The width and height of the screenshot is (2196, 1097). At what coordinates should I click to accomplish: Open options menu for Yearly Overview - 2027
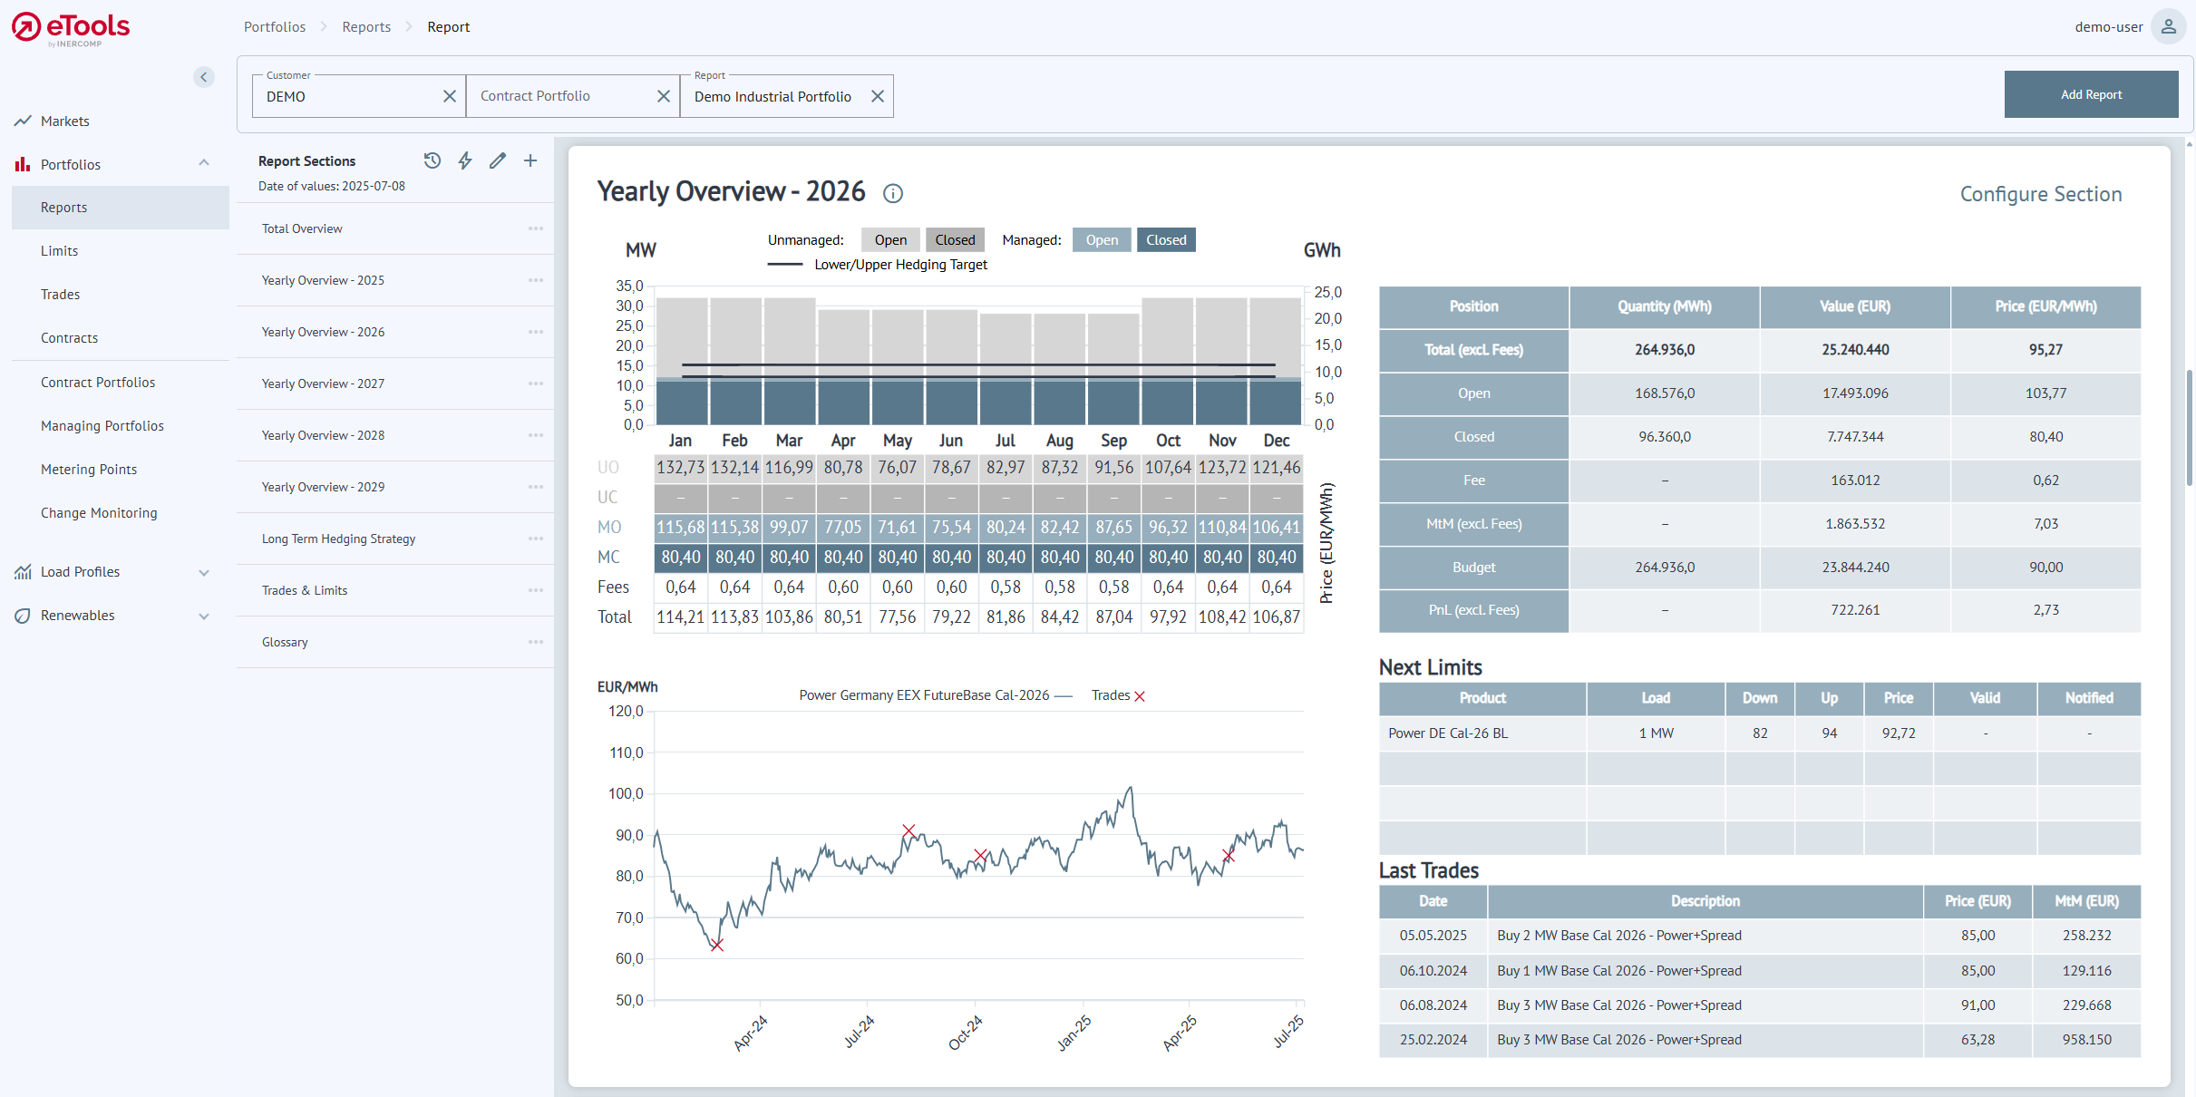pos(536,383)
